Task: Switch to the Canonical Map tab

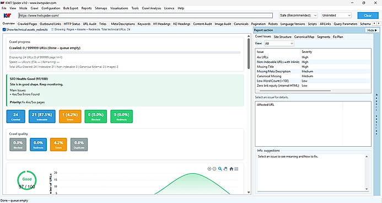Action: pos(304,37)
